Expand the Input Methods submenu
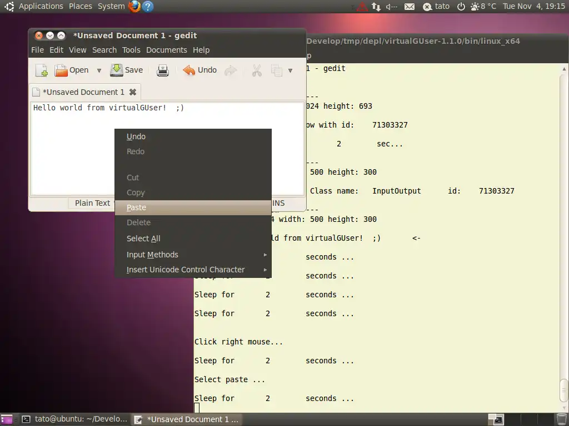569x426 pixels. pos(193,255)
